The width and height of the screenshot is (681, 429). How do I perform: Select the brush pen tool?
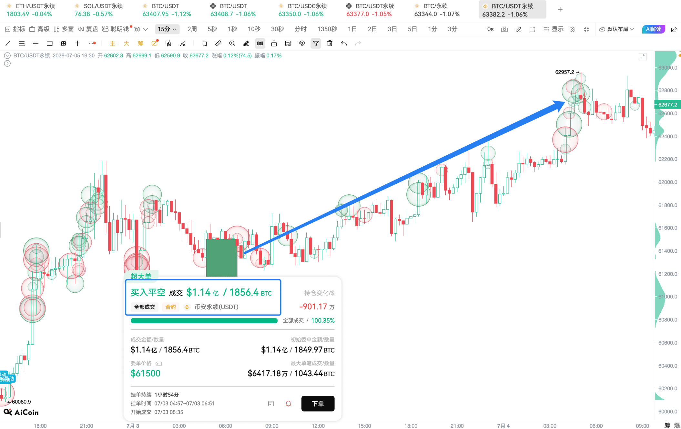(x=246, y=44)
